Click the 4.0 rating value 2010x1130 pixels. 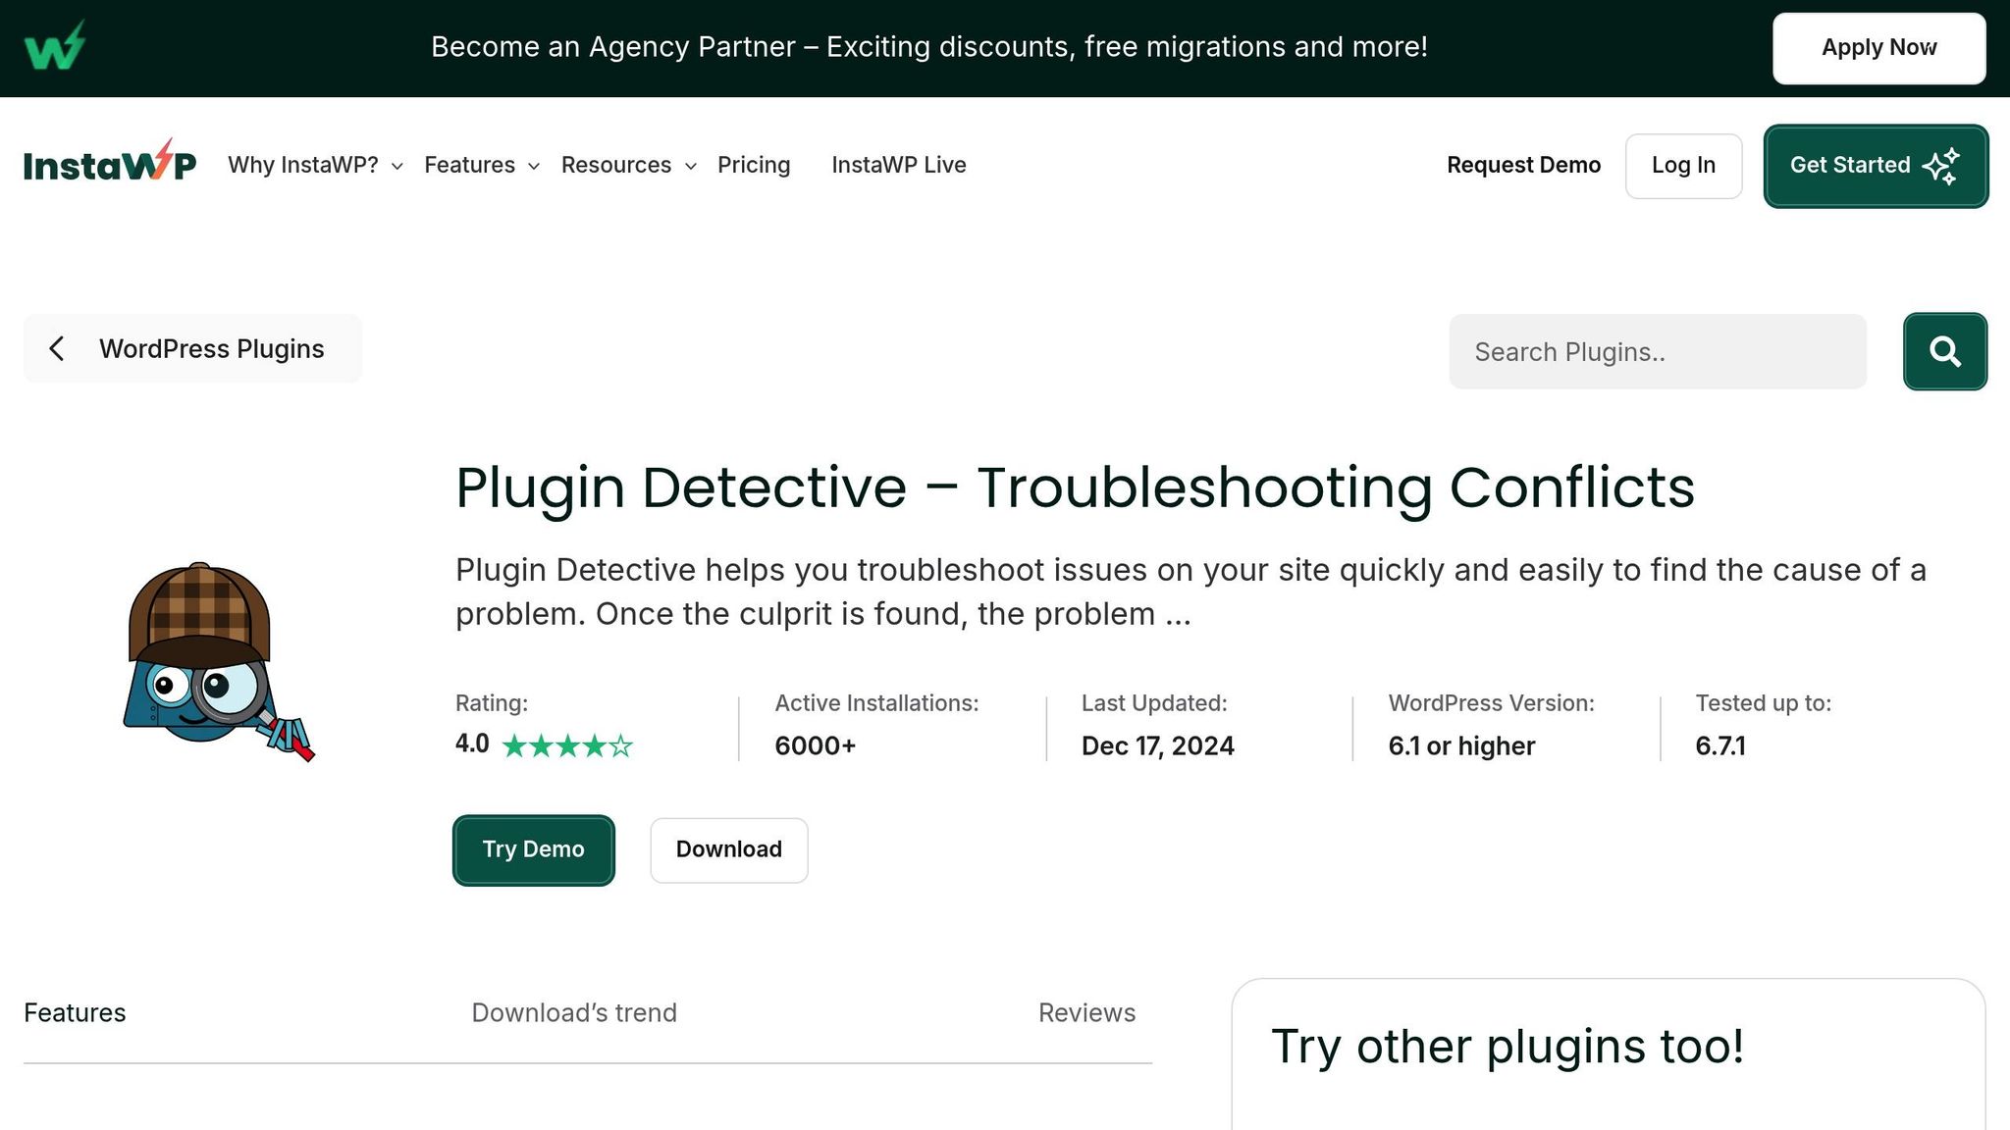click(x=472, y=744)
